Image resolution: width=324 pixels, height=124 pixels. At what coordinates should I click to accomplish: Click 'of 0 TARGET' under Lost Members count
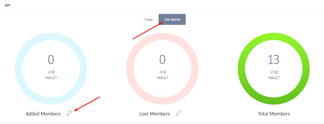pos(162,75)
